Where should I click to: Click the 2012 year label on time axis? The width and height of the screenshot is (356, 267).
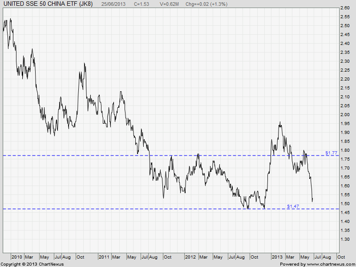click(x=190, y=257)
